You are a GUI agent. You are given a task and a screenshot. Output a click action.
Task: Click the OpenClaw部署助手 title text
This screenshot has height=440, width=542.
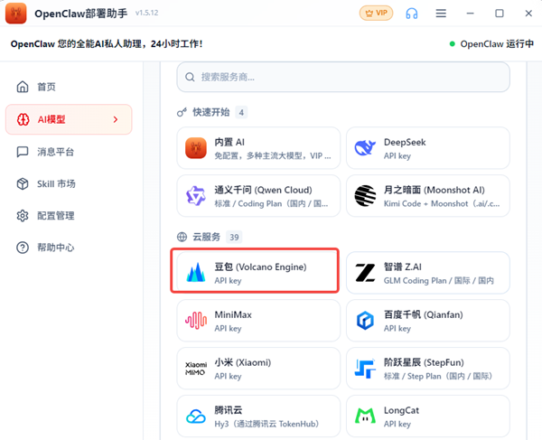coord(81,14)
